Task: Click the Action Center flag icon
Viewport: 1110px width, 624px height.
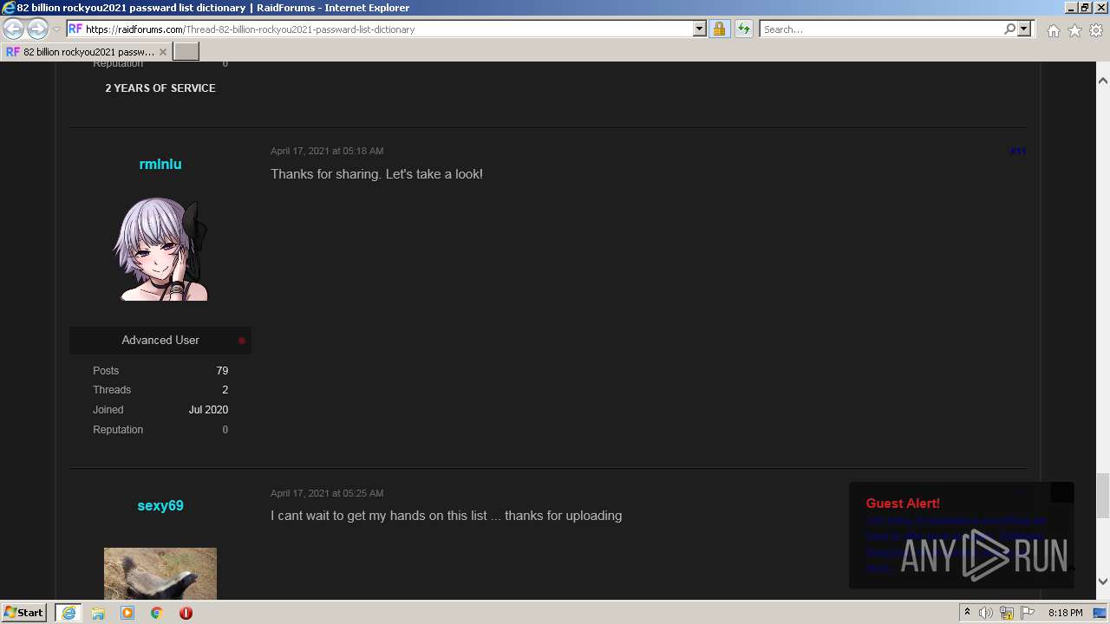Action: click(x=1028, y=613)
